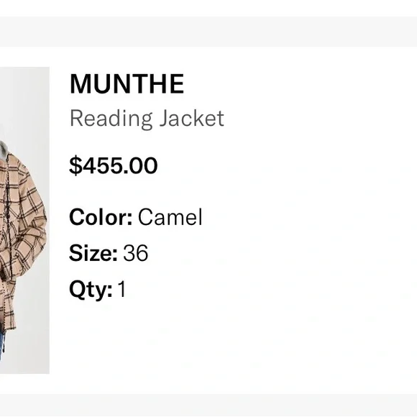417x417 pixels.
Task: Click the quantity value 1
Action: point(122,289)
